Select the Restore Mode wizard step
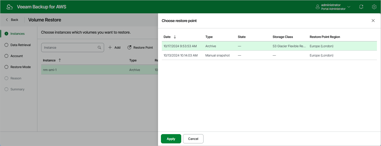The height and width of the screenshot is (146, 381). click(x=18, y=67)
